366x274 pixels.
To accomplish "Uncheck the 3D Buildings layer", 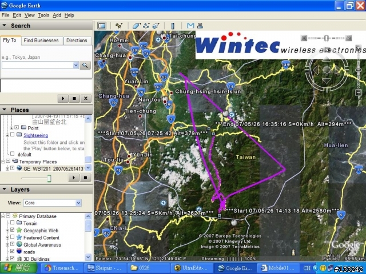I will 13,258.
